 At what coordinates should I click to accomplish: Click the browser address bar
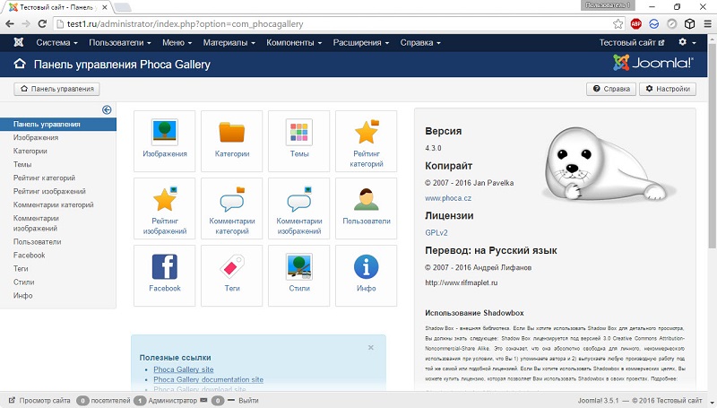click(x=339, y=24)
